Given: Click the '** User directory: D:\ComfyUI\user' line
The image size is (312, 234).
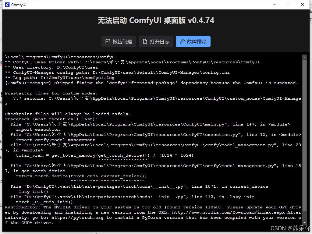Looking at the screenshot, I should [51, 67].
